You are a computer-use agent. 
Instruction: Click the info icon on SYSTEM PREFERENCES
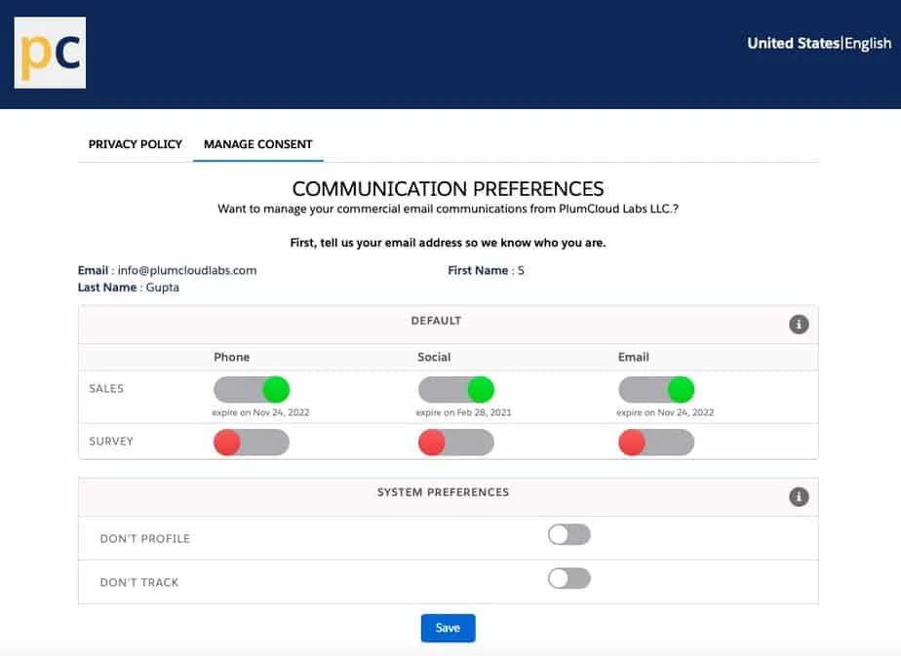point(799,496)
